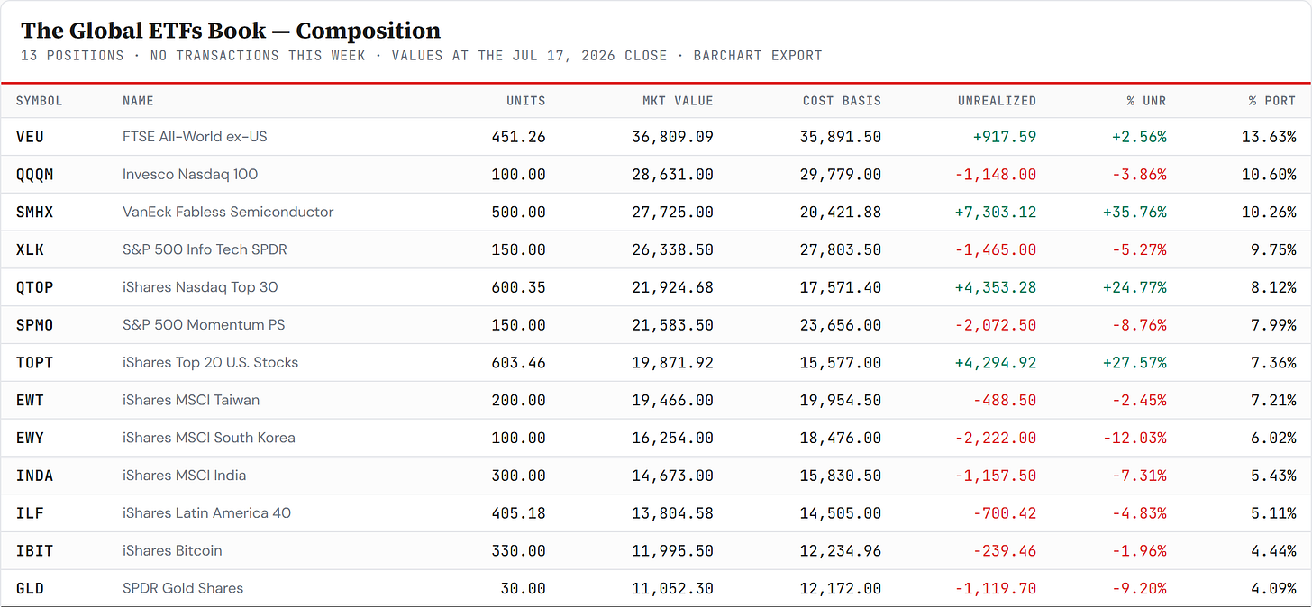The width and height of the screenshot is (1312, 607).
Task: Sort by the MKT VALUE column header
Action: coord(673,101)
